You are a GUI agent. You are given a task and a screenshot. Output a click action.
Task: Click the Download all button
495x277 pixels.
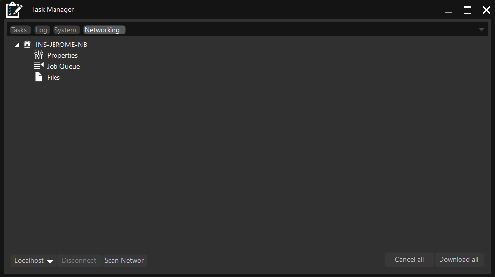[458, 260]
